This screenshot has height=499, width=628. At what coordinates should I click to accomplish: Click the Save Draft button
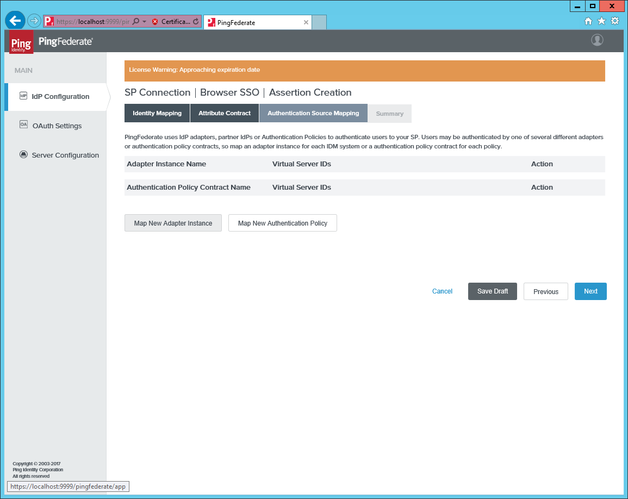493,291
